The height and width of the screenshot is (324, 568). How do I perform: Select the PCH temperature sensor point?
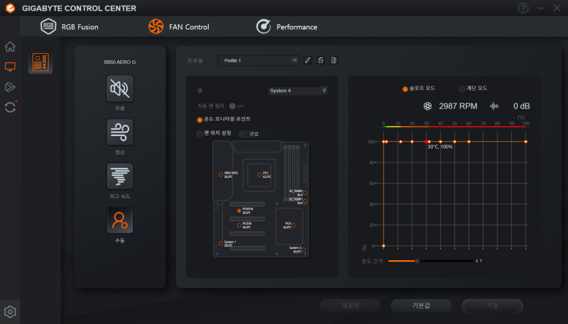click(293, 225)
